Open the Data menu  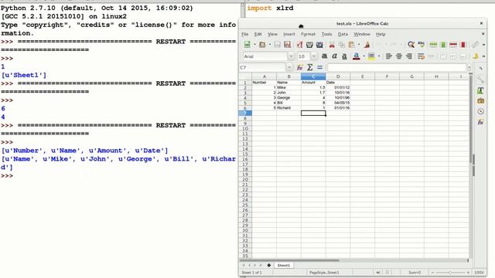pyautogui.click(x=343, y=34)
